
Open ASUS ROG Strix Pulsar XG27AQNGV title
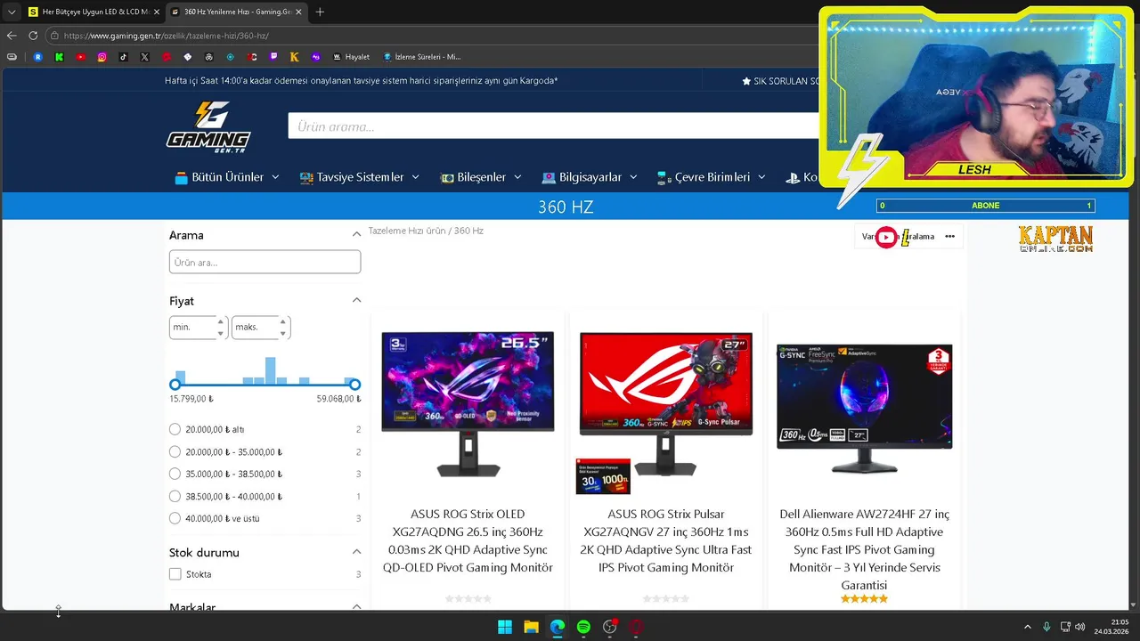coord(665,540)
